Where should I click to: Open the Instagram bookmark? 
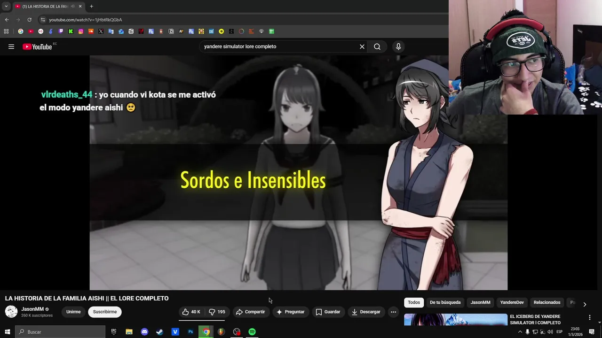81,31
